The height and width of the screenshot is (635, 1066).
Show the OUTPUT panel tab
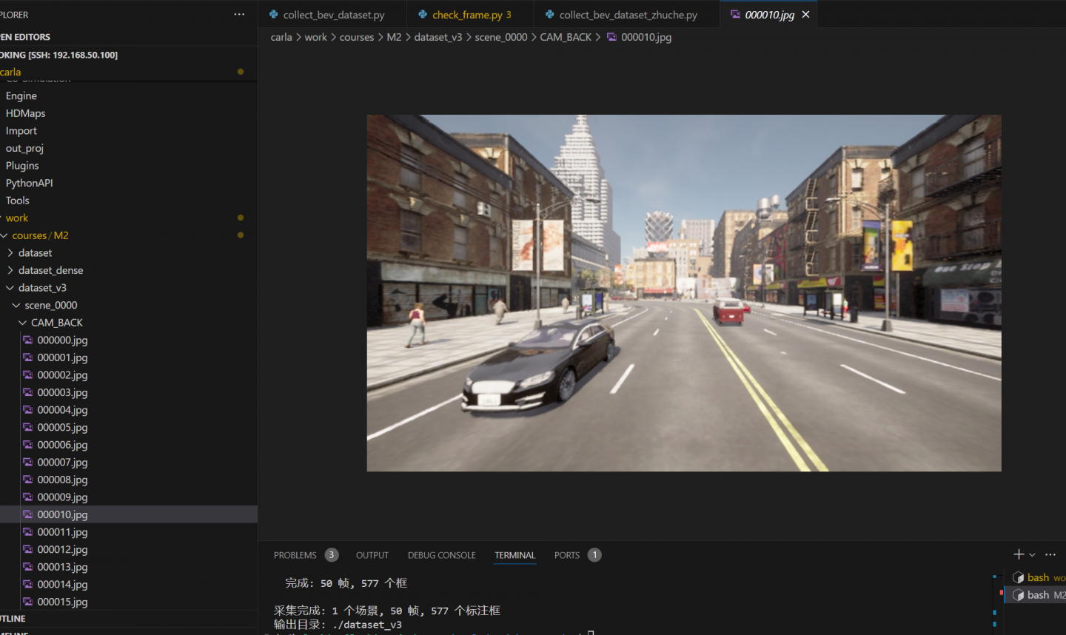[x=372, y=555]
